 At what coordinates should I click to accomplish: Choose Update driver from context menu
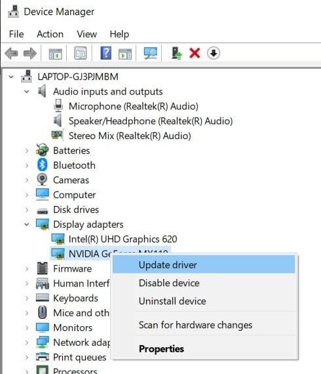click(204, 265)
